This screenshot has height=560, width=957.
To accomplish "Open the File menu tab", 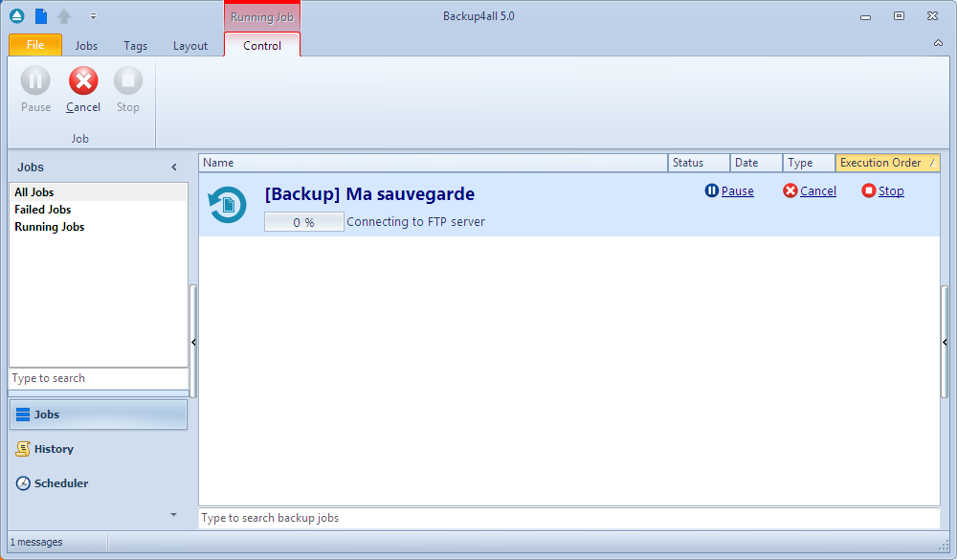I will click(x=35, y=45).
